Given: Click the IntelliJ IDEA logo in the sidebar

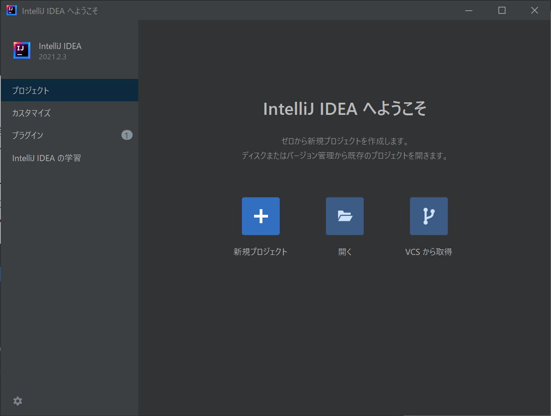Looking at the screenshot, I should pyautogui.click(x=22, y=50).
